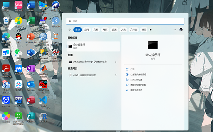Select the LINGO 18.0 desktop icon
Viewport: 213px width, 132px height.
click(x=43, y=86)
